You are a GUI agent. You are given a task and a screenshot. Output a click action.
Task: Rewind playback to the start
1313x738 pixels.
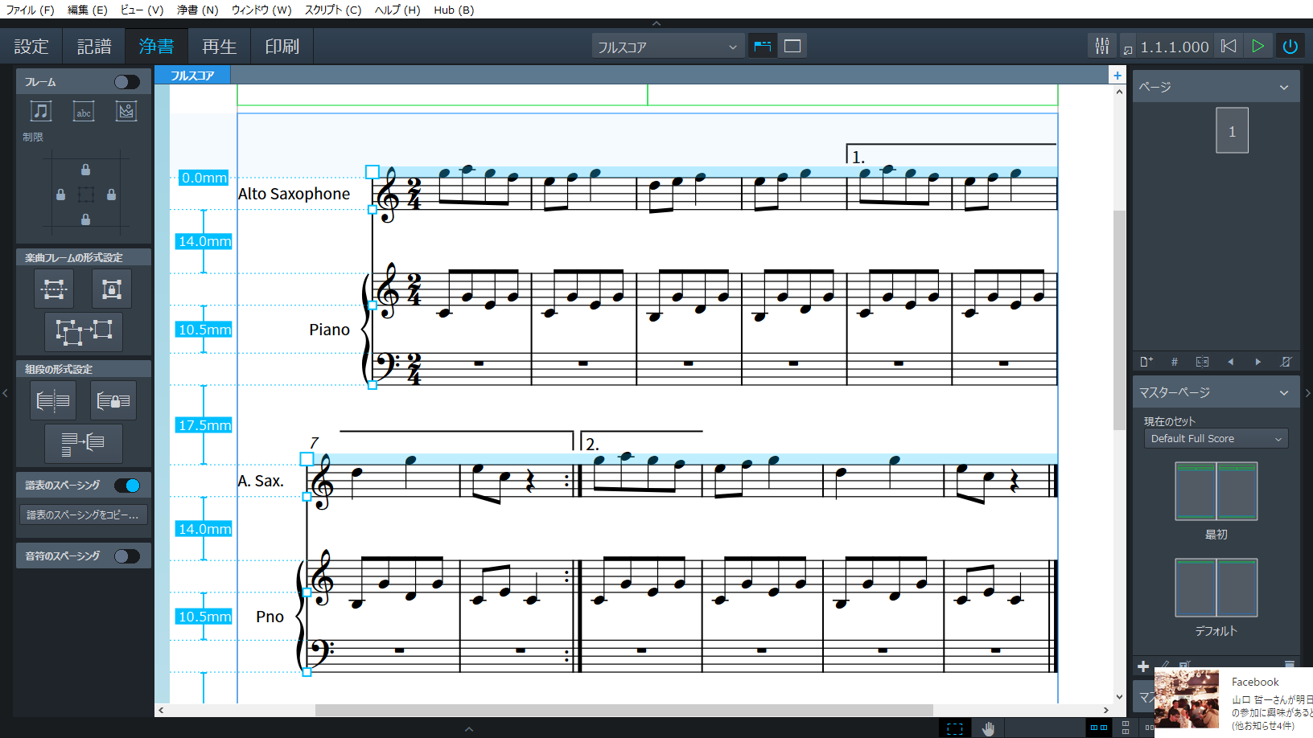pyautogui.click(x=1228, y=46)
